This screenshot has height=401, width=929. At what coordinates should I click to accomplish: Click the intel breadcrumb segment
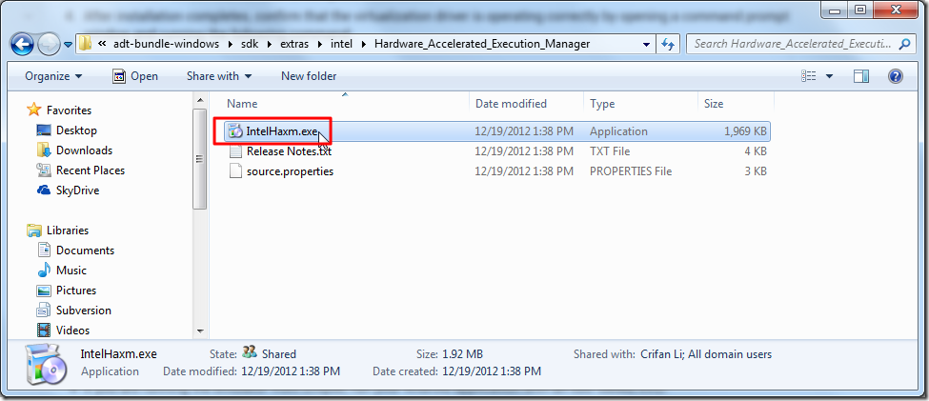tap(343, 44)
